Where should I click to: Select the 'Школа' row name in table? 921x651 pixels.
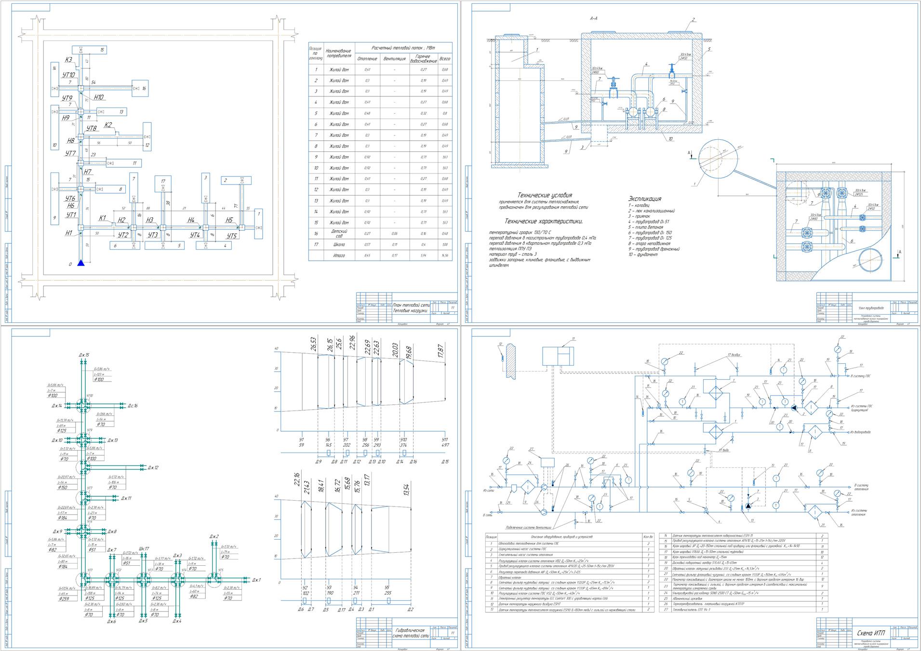point(339,245)
